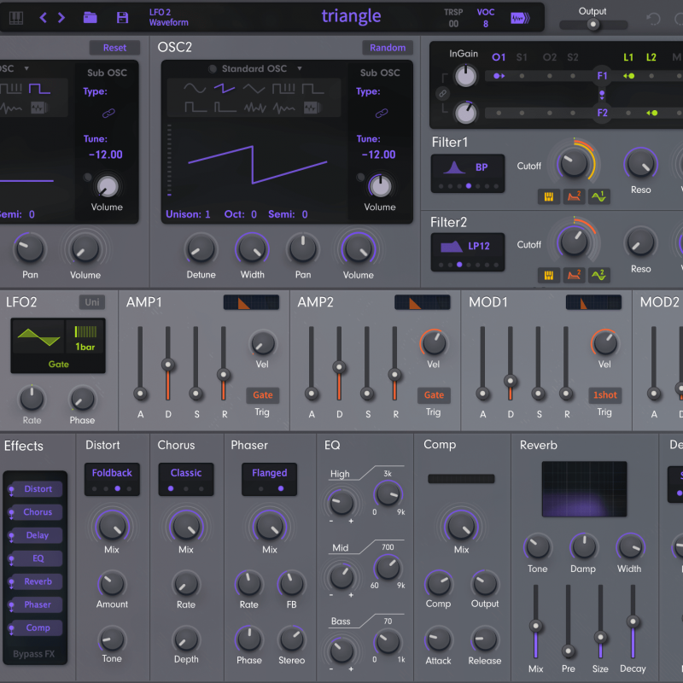Click the keyboard icon in top bar
The image size is (683, 683).
16,17
